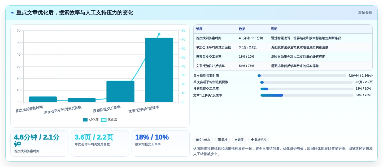This screenshot has height=167, width=383.
Task: Click table cell 54% / 76%
Action: tap(247, 66)
